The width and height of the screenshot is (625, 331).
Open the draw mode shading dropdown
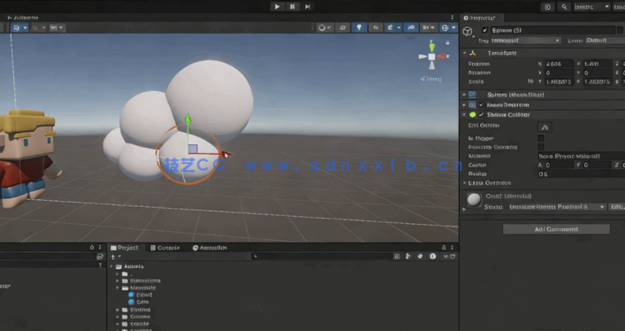pos(324,27)
